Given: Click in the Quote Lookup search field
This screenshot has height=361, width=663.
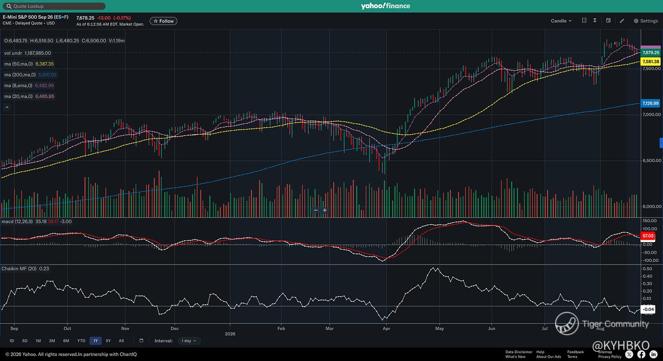Looking at the screenshot, I should (x=54, y=6).
